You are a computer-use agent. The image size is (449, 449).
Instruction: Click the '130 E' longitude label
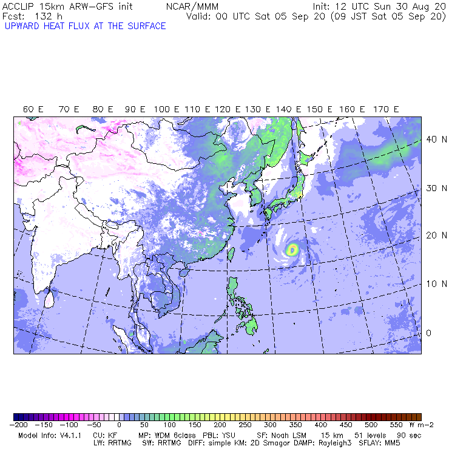point(257,109)
